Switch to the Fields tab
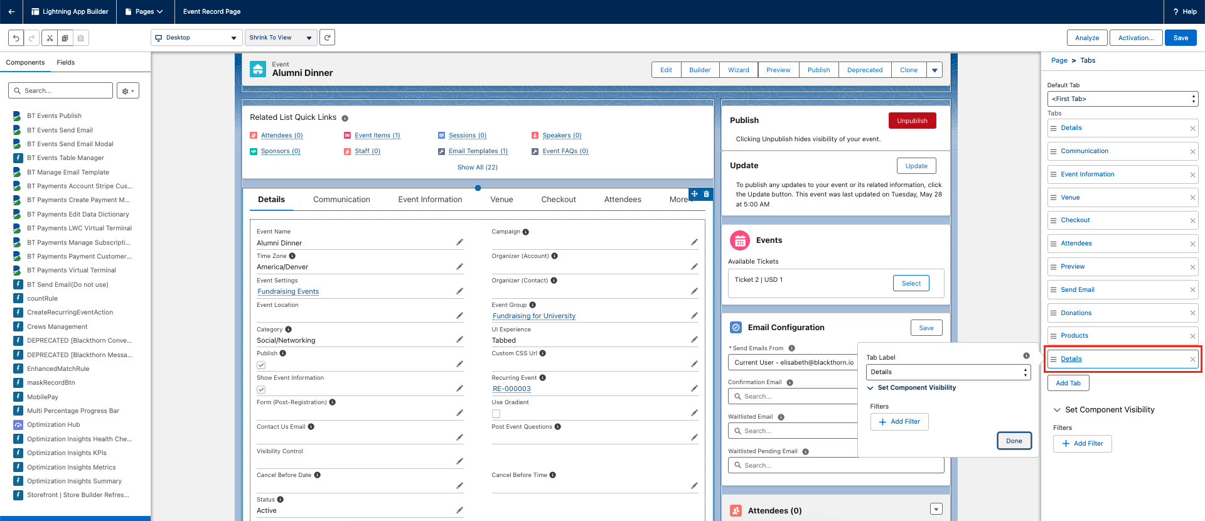This screenshot has height=521, width=1205. coord(66,63)
